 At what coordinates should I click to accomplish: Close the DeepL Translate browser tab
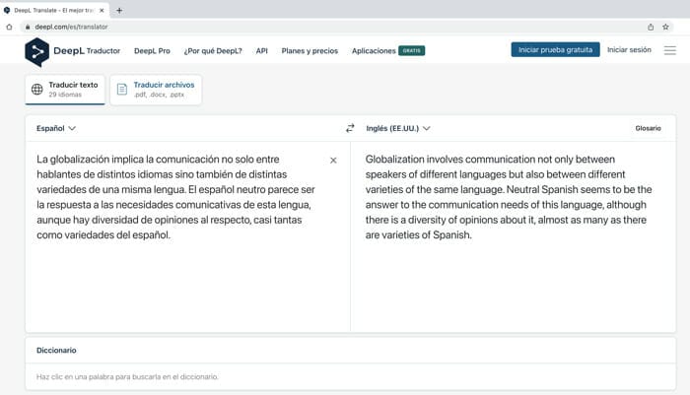[102, 10]
